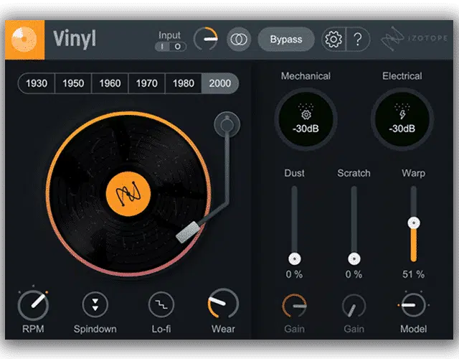The width and height of the screenshot is (459, 359).
Task: Click the Warp label text
Action: tap(414, 173)
